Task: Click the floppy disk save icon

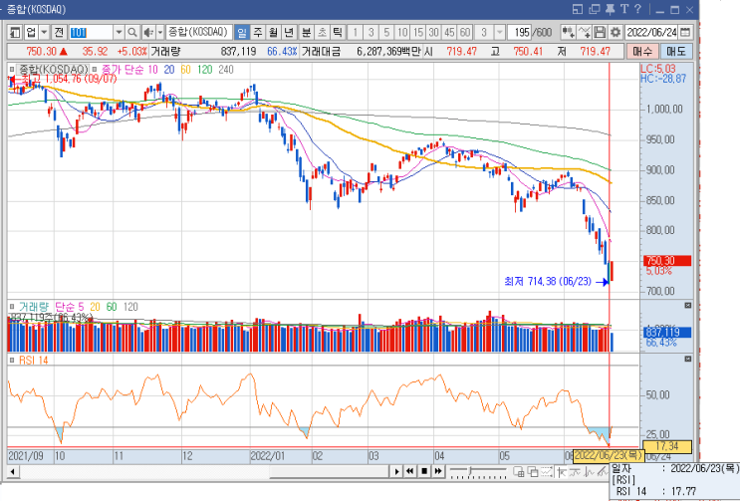Action: 600,32
